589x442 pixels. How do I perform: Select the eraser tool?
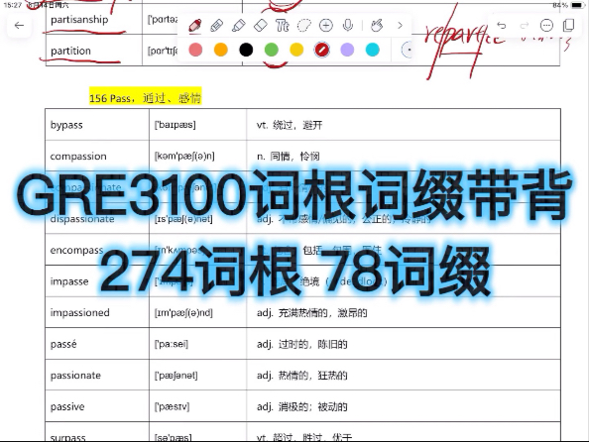261,26
